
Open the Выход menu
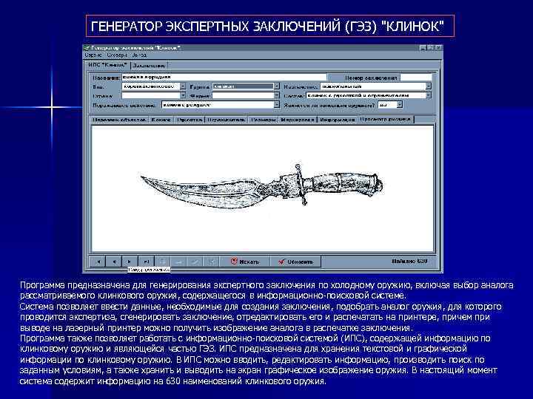click(x=139, y=55)
